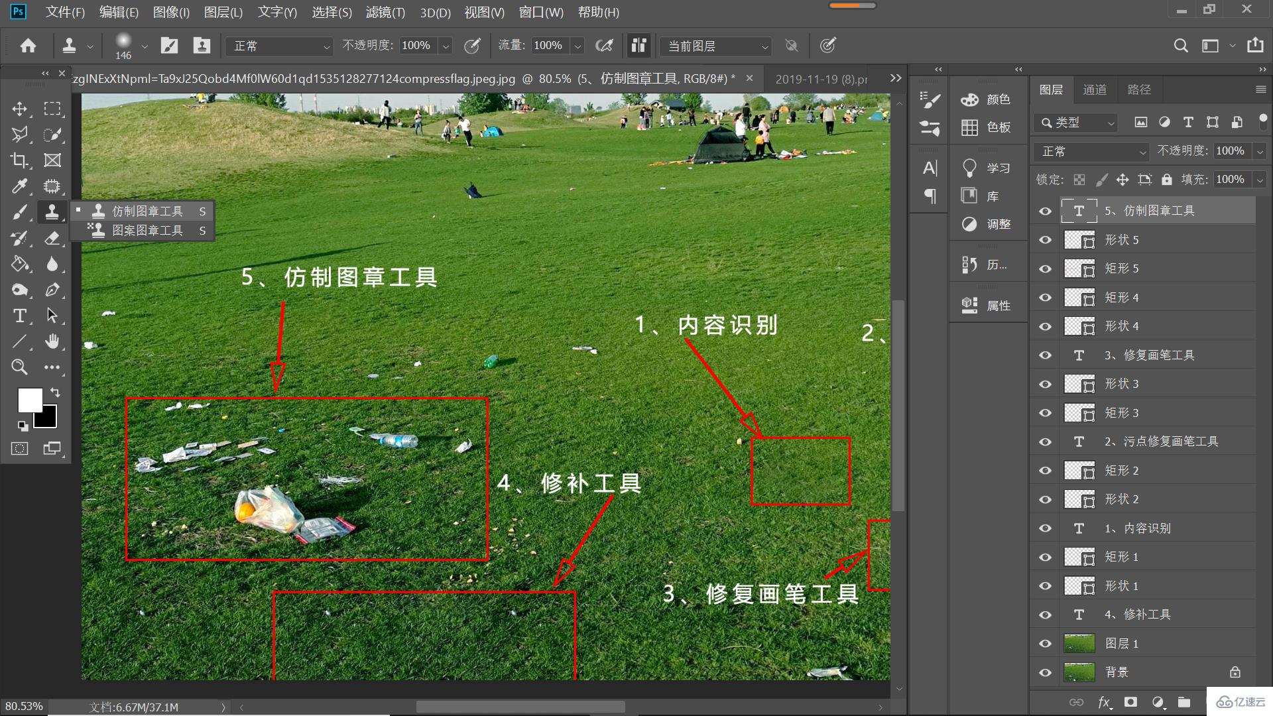Open the Edit Toolbar ellipsis menu
This screenshot has height=716, width=1273.
pyautogui.click(x=52, y=367)
